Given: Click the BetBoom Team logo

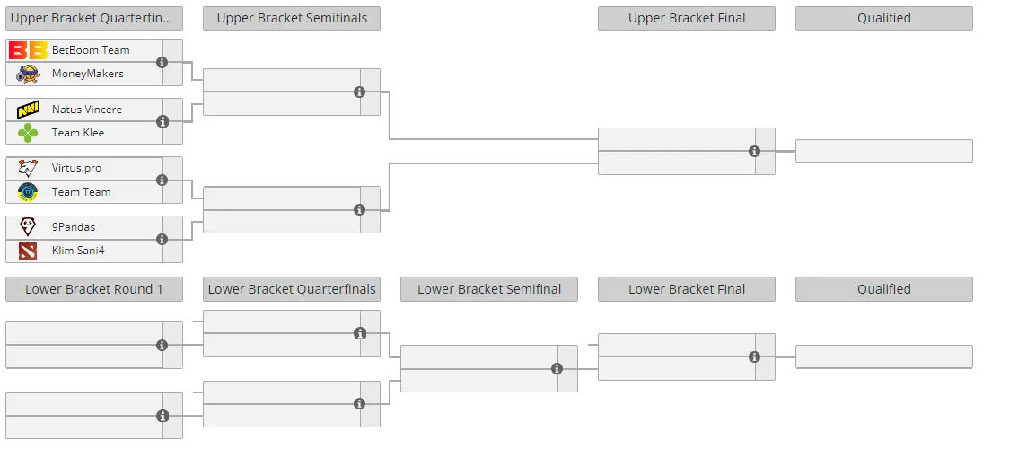Looking at the screenshot, I should [29, 50].
